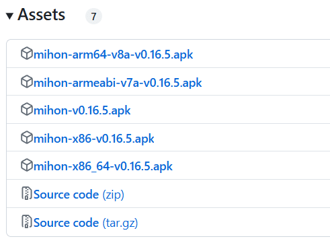Click the Assets heading text

(x=42, y=15)
